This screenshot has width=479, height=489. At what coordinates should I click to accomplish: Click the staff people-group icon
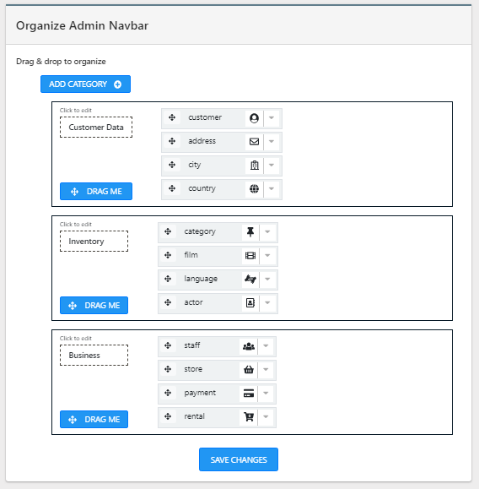pos(249,346)
